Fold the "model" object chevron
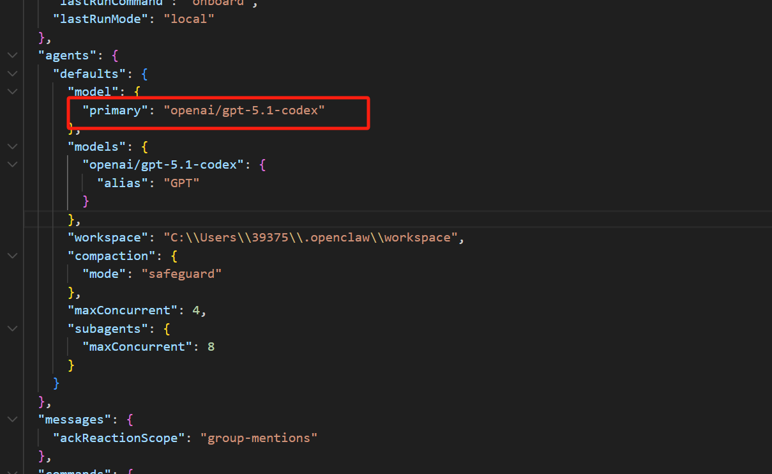 click(13, 91)
